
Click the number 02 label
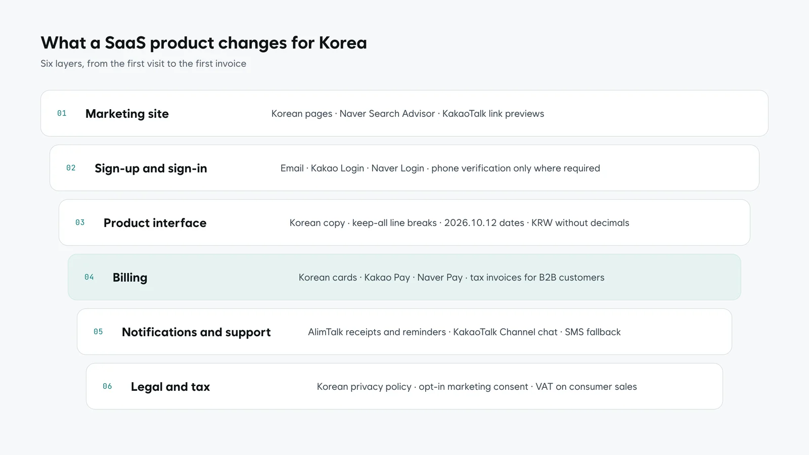coord(71,168)
